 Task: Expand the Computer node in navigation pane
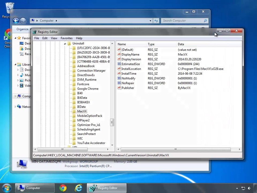[x=15, y=96]
